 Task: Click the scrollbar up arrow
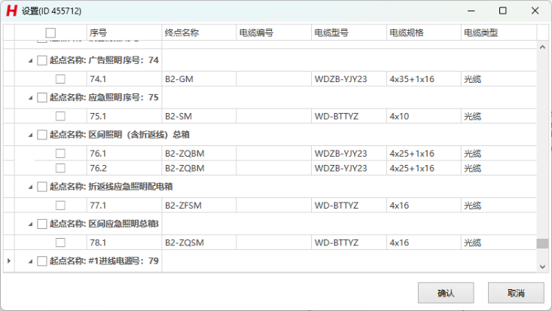pos(541,47)
